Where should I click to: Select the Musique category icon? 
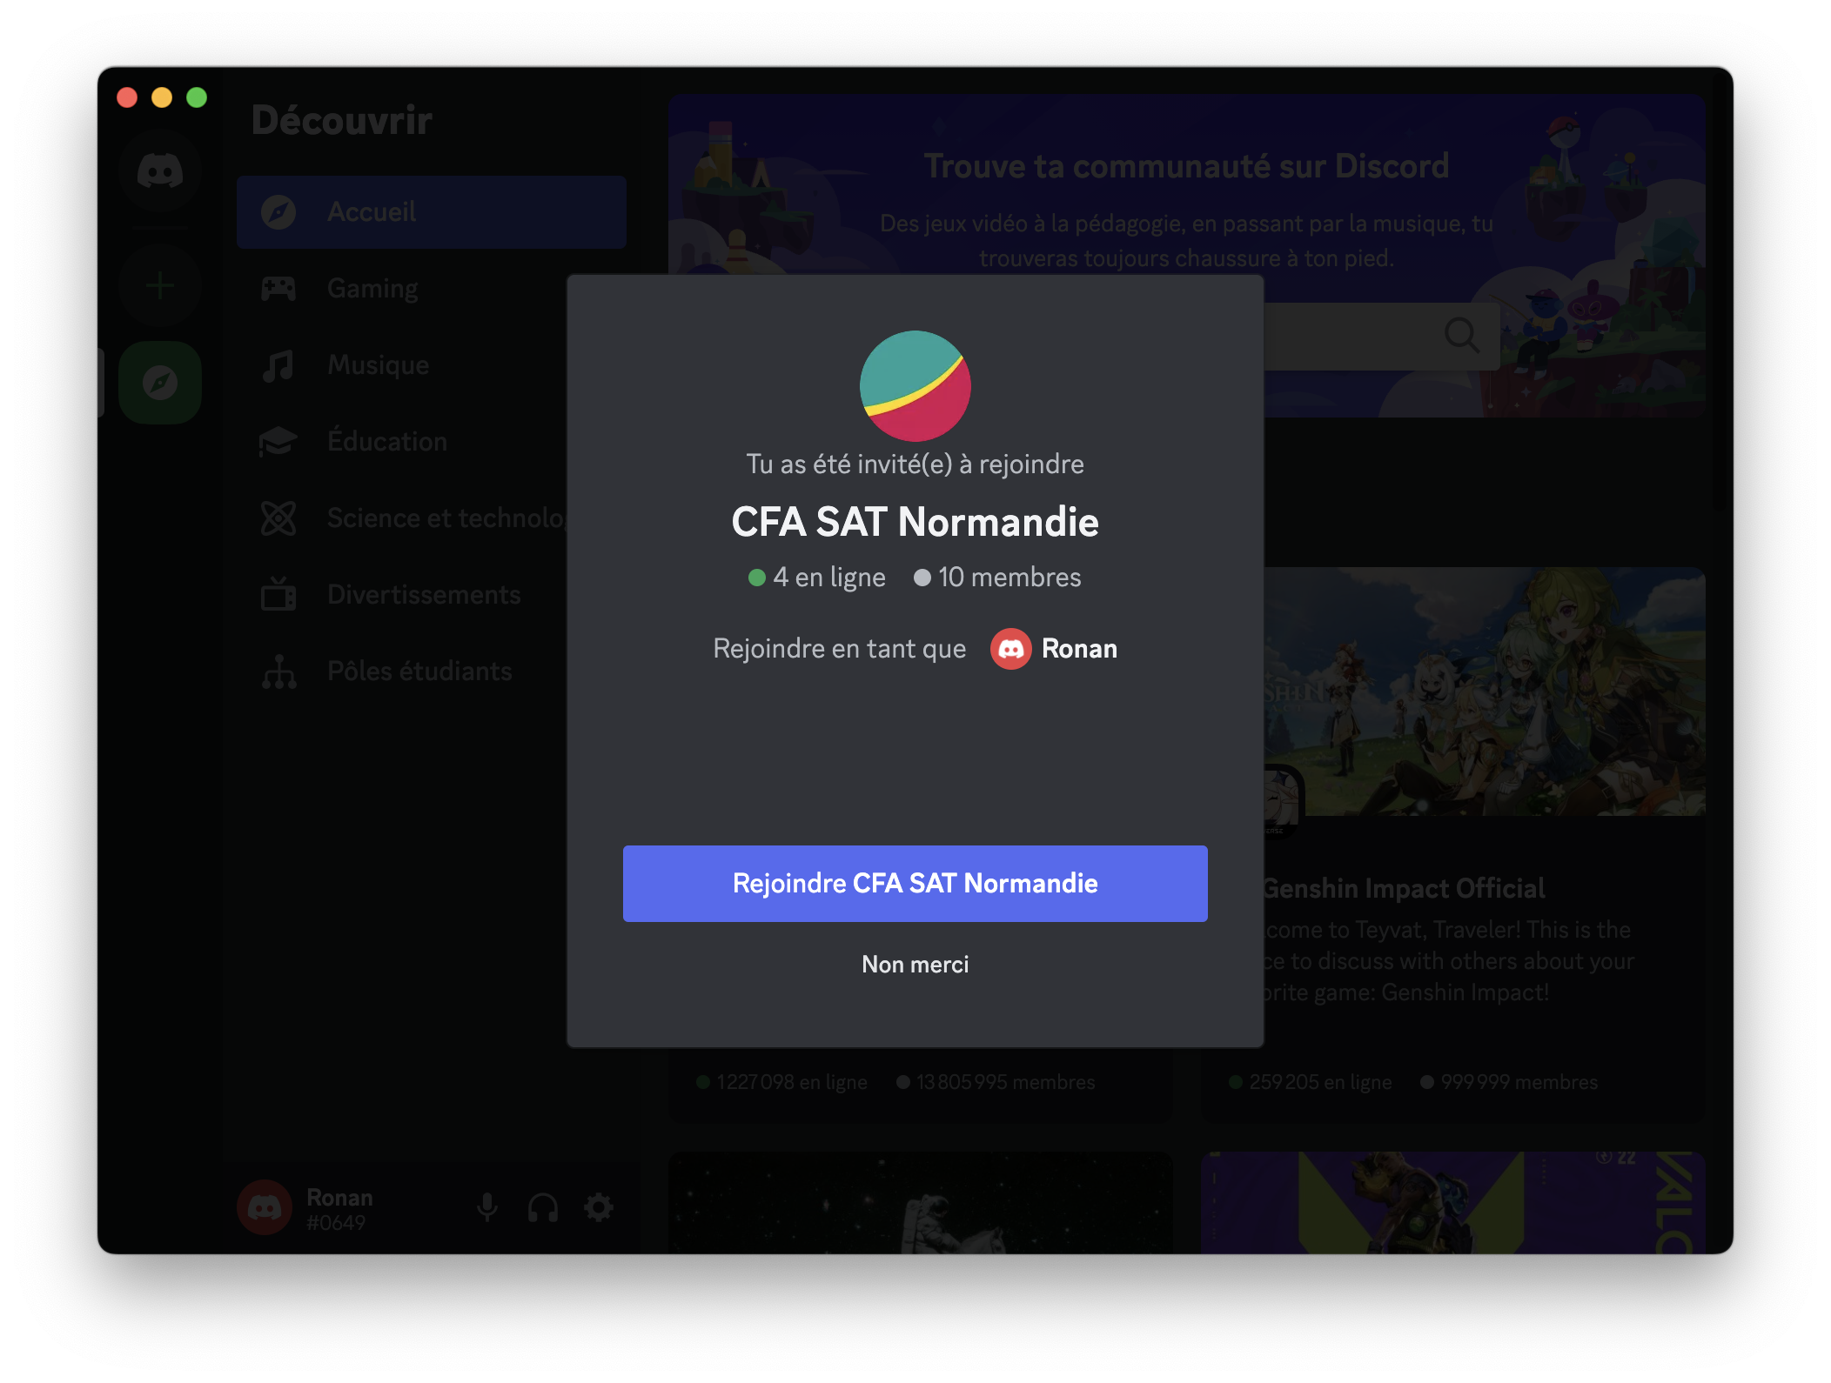click(x=279, y=364)
